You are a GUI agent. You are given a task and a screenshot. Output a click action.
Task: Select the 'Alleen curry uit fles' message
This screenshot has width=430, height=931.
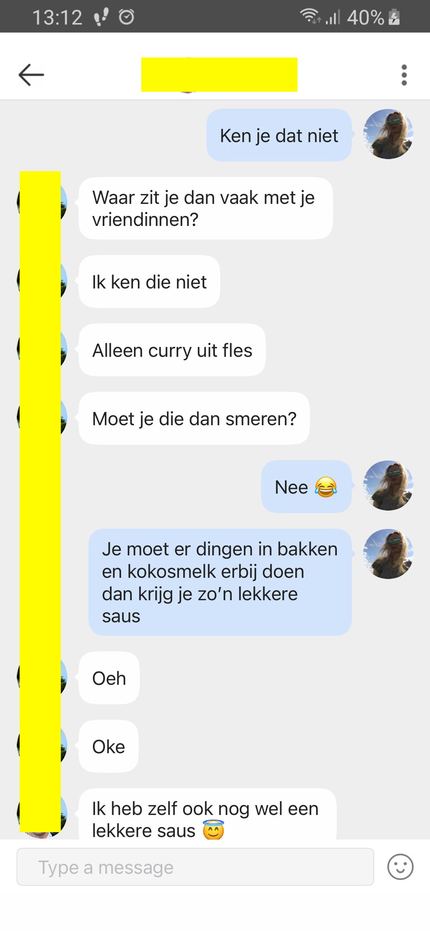click(x=172, y=350)
